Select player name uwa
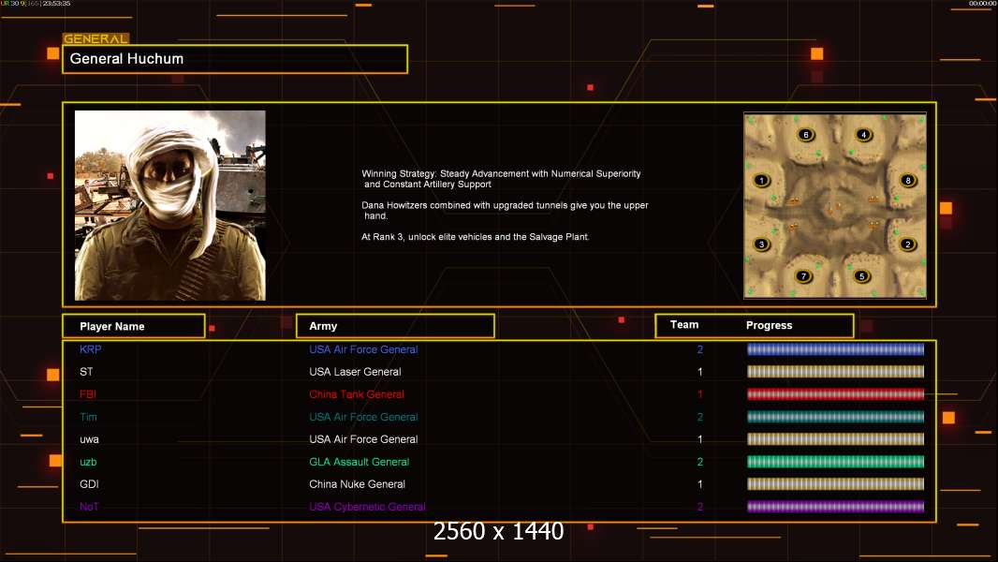Screen dimensions: 998x562 pos(89,439)
